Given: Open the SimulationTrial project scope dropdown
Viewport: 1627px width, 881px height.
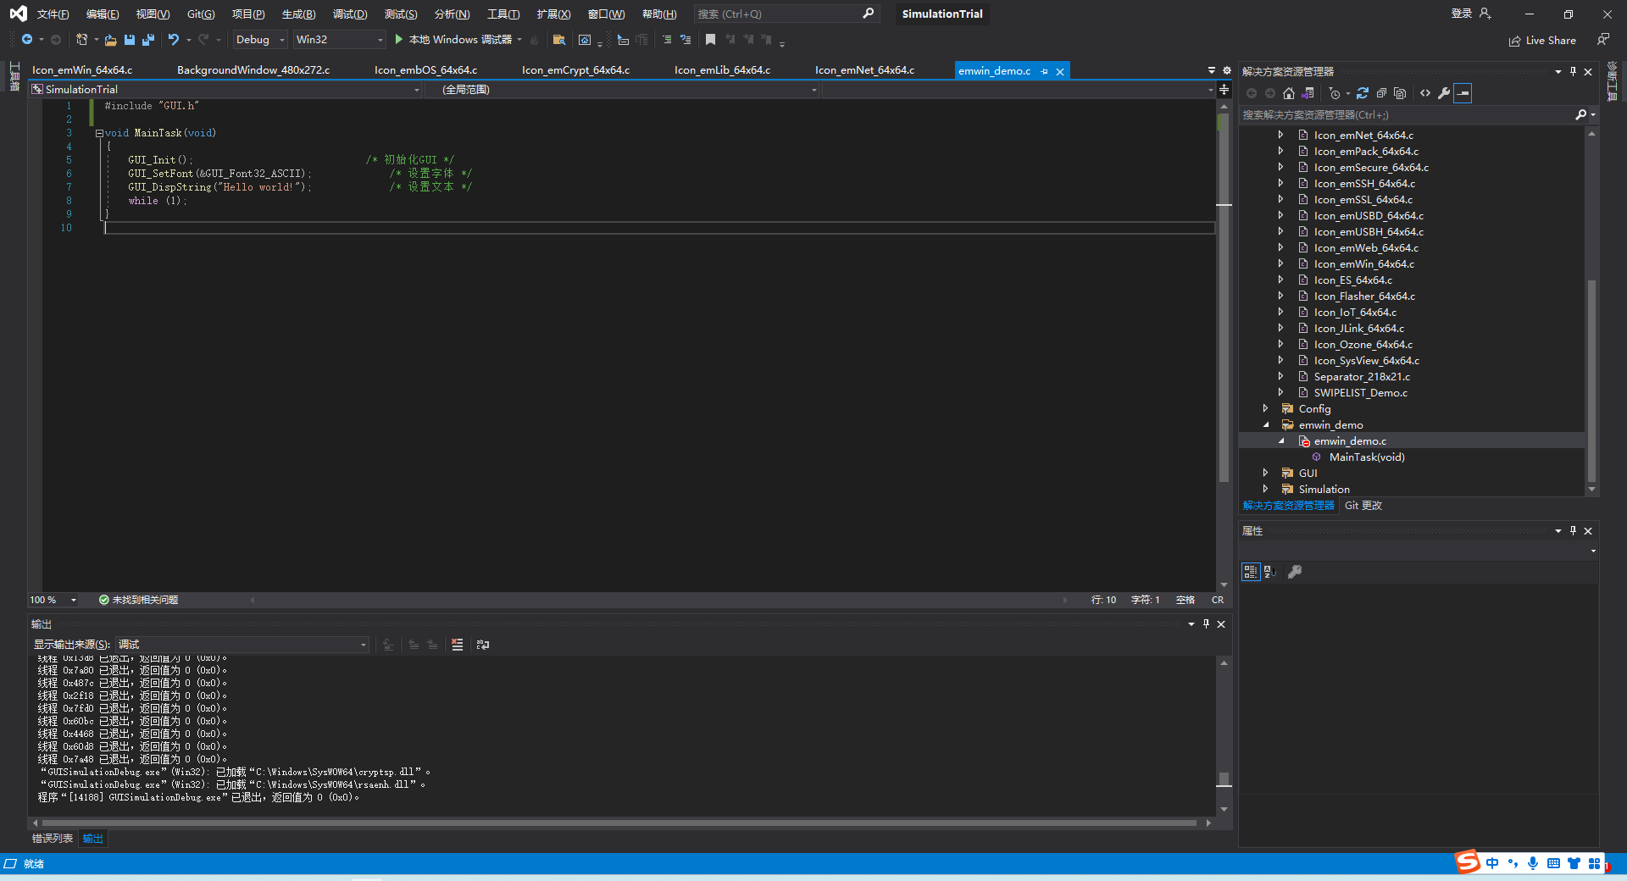Looking at the screenshot, I should [226, 90].
